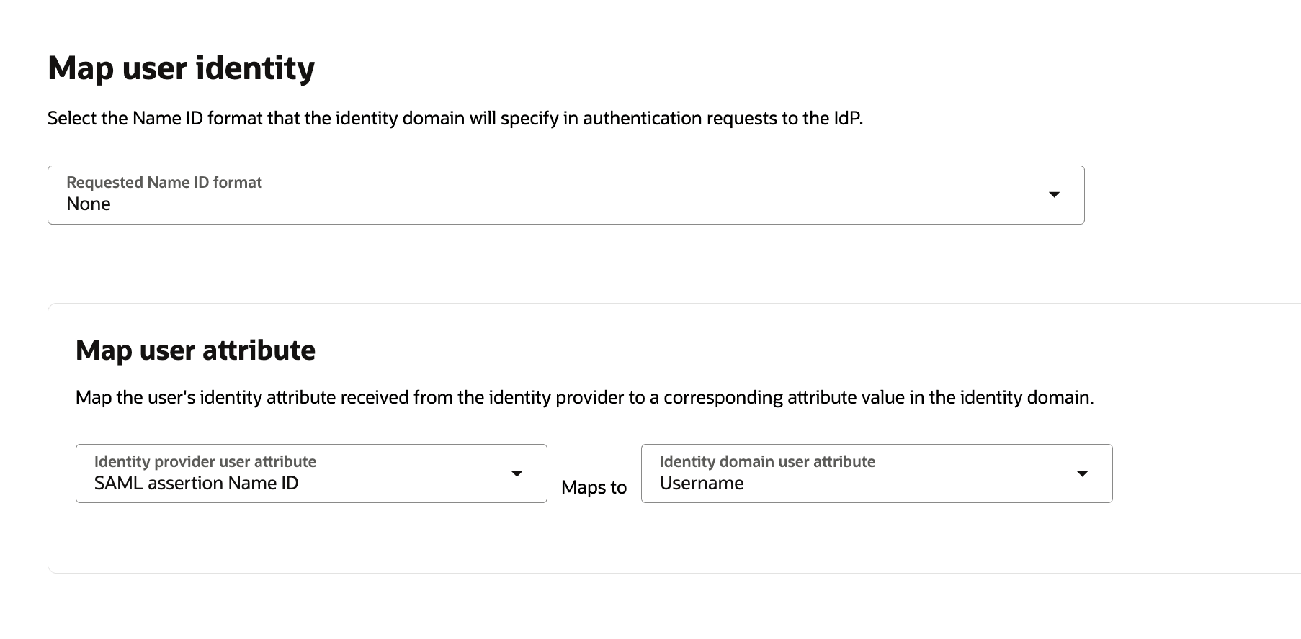The width and height of the screenshot is (1301, 639).
Task: Click the Maps to text between the dropdowns
Action: pyautogui.click(x=593, y=487)
